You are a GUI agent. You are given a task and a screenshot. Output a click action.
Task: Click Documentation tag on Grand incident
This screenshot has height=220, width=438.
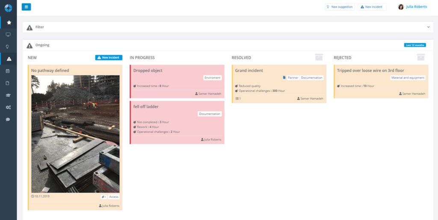[x=312, y=78]
